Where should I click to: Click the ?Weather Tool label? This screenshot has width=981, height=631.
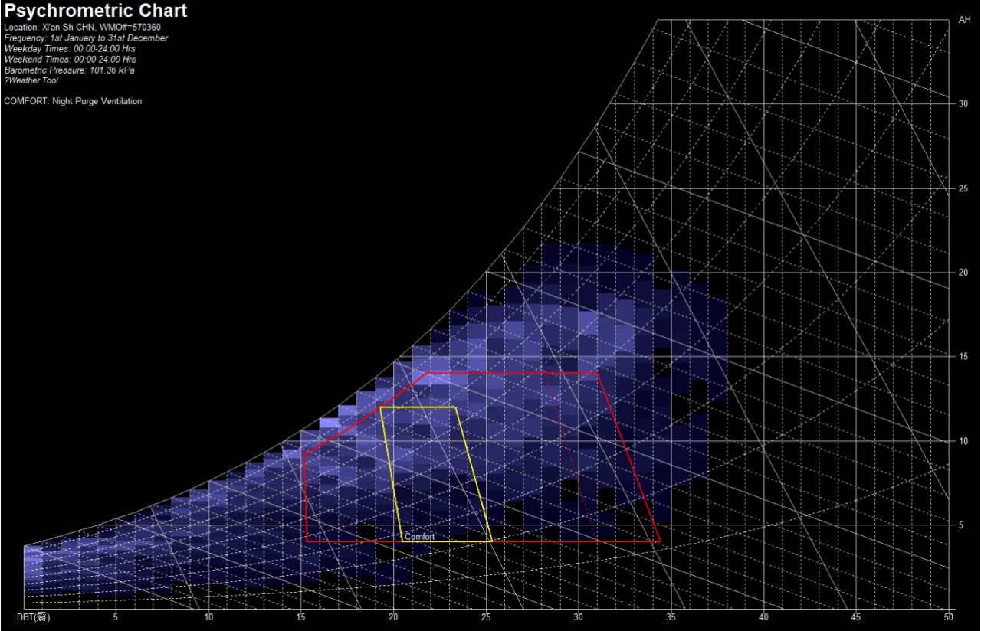pyautogui.click(x=31, y=81)
